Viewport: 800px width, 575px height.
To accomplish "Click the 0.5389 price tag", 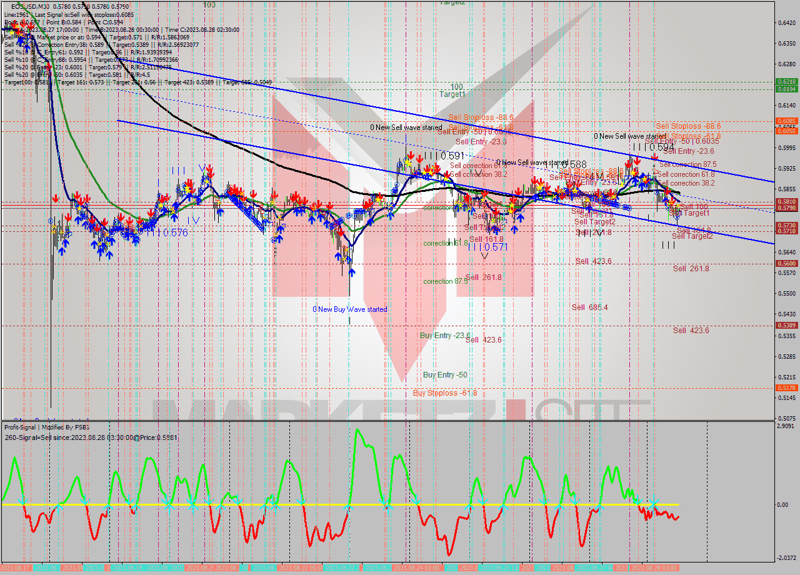I will [786, 325].
